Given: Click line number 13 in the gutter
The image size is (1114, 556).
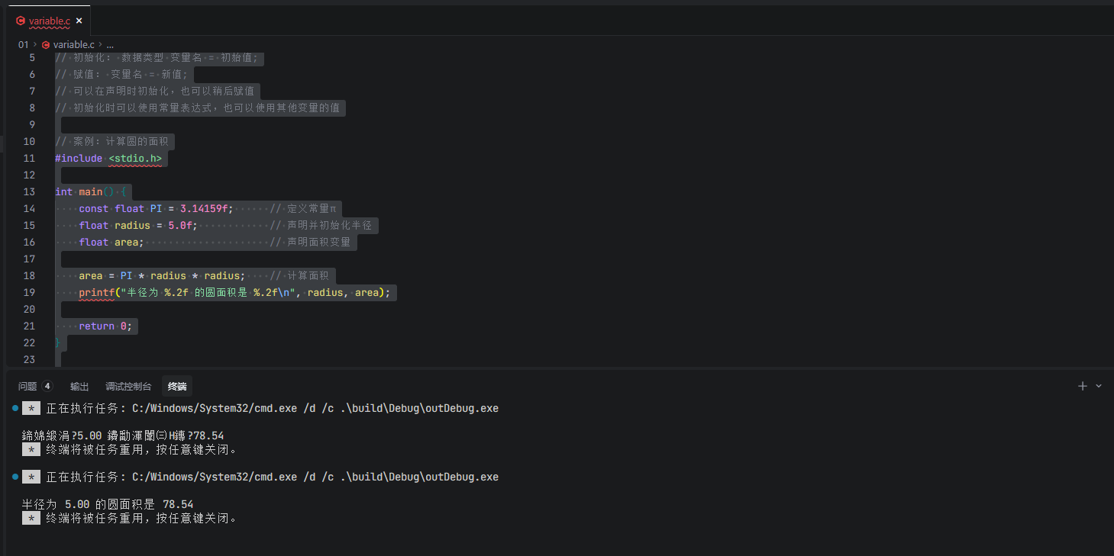Looking at the screenshot, I should (x=29, y=191).
